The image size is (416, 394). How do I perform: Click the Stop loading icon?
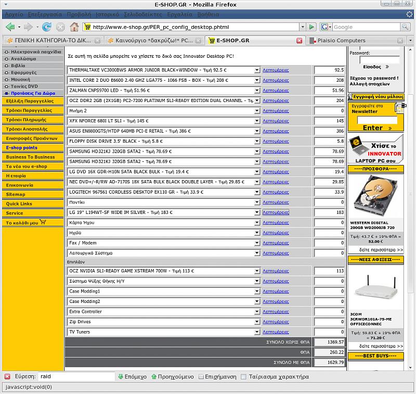60,27
